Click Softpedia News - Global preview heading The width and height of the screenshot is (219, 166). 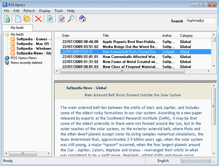(x=87, y=88)
